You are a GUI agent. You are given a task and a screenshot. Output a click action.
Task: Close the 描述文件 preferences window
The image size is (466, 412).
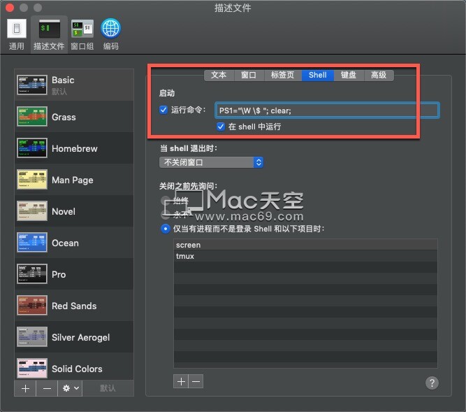pos(10,8)
